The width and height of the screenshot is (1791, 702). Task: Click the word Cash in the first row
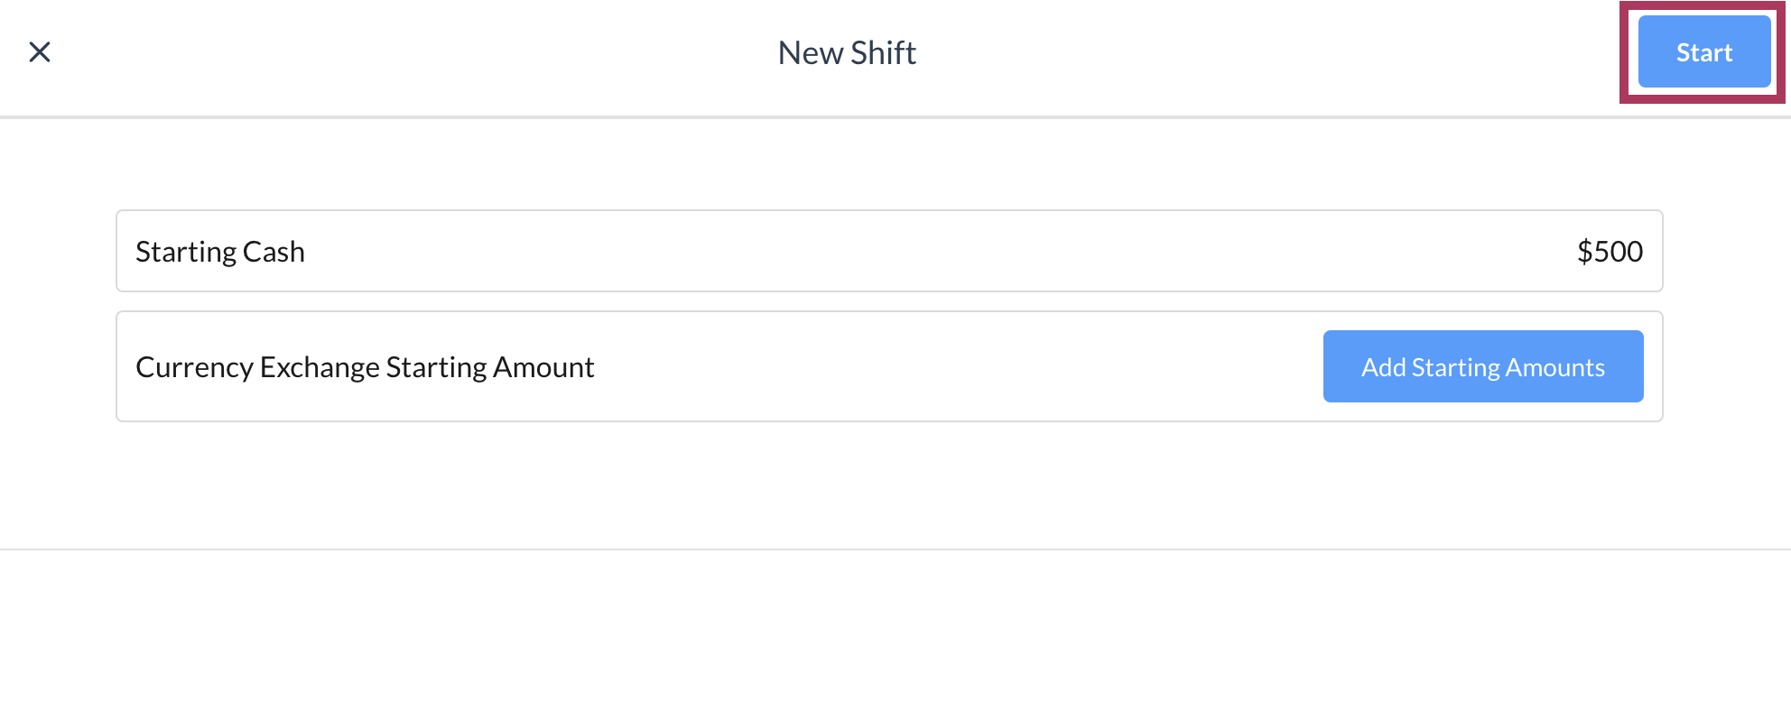click(x=274, y=252)
